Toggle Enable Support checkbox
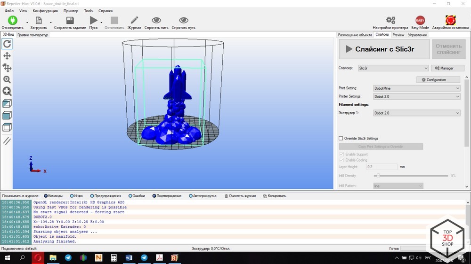The image size is (471, 264). click(341, 154)
